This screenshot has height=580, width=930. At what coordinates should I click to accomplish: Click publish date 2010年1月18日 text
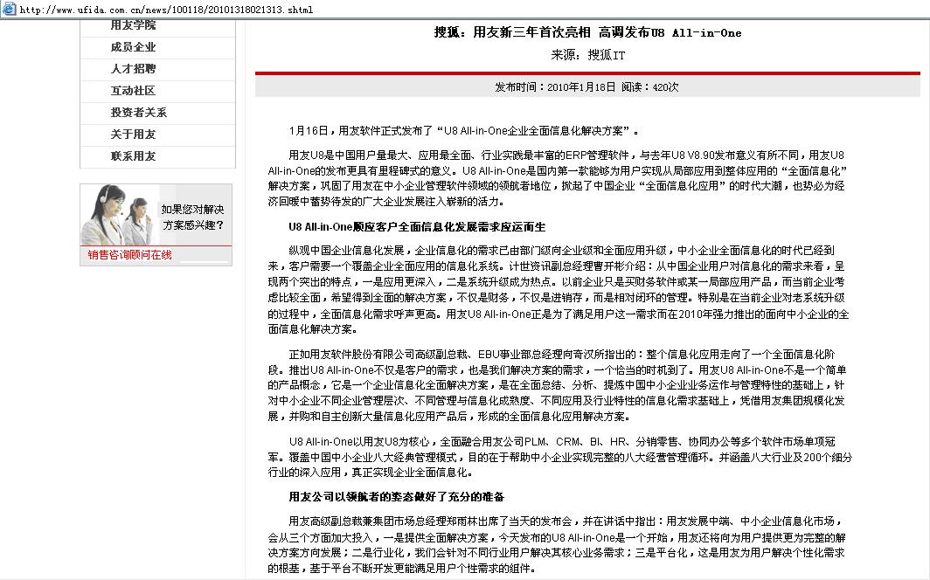click(581, 87)
